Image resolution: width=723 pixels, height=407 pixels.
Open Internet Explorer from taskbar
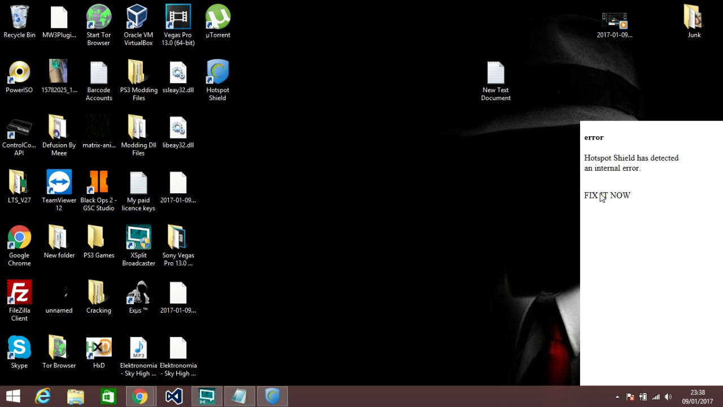[x=43, y=397]
